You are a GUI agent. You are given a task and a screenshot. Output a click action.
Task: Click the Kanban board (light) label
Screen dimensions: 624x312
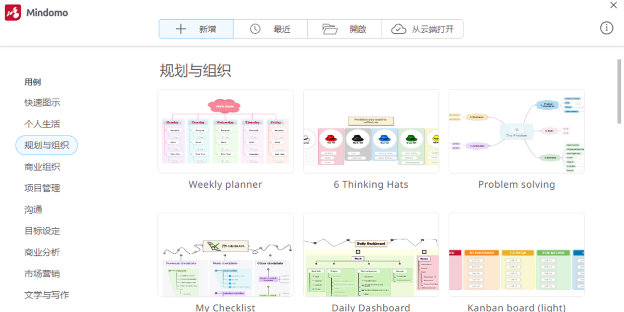516,307
